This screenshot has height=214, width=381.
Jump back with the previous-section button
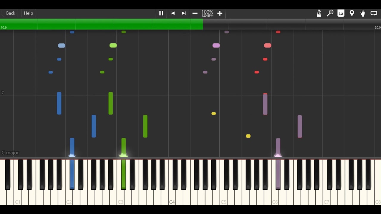tap(172, 13)
